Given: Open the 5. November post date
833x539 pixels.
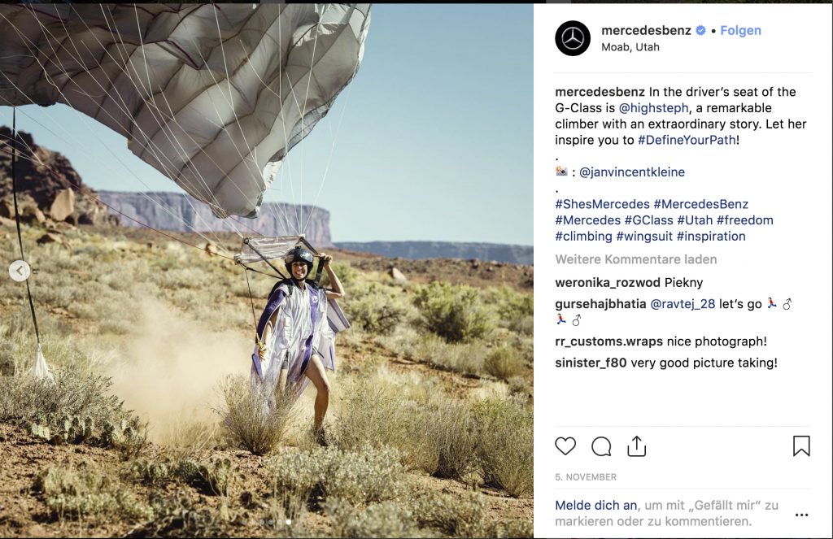Looking at the screenshot, I should tap(586, 477).
